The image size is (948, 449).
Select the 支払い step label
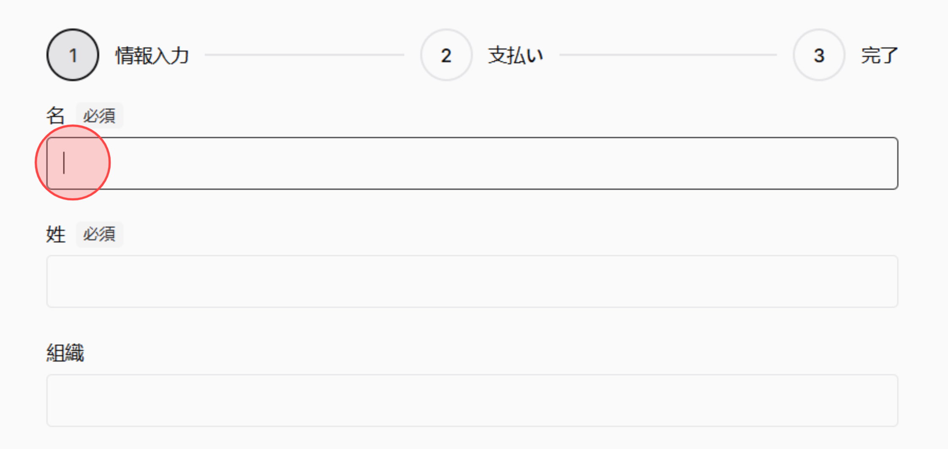(515, 55)
